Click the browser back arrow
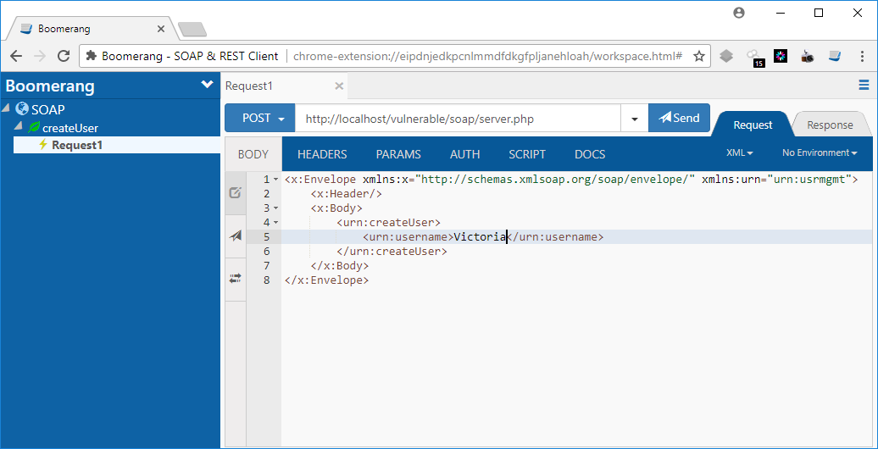 pyautogui.click(x=16, y=56)
